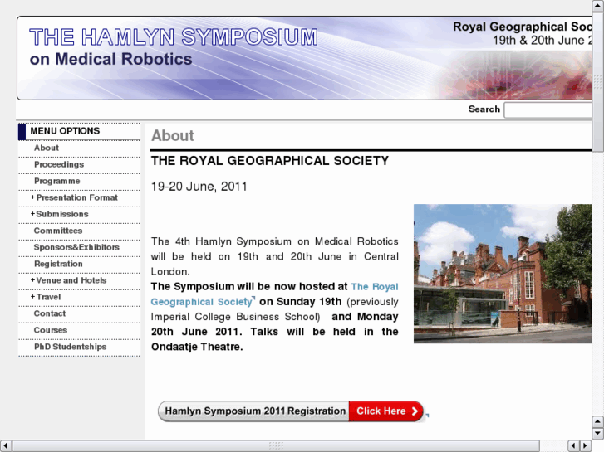Click the vertical scrollbar down arrow at bottom
Viewport: 604px width, 452px height.
597,434
